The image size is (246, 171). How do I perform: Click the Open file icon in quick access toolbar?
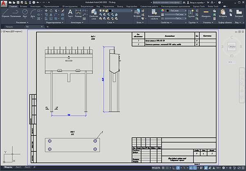[x=14, y=2]
